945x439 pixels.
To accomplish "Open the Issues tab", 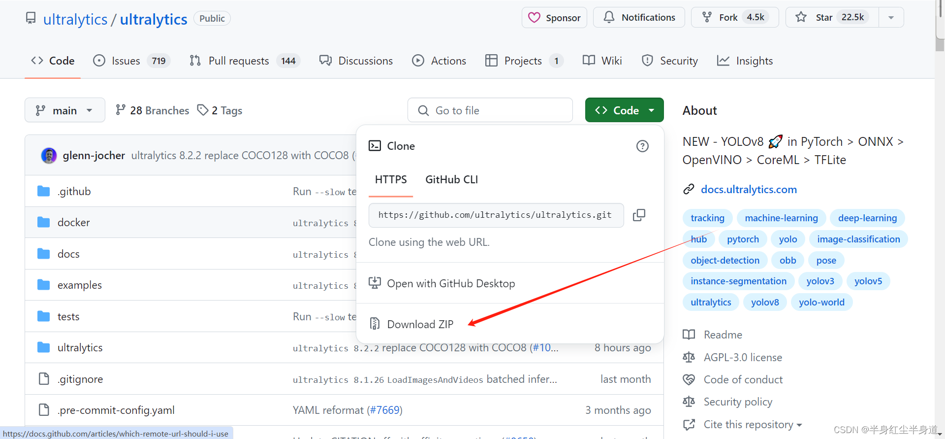I will 131,61.
